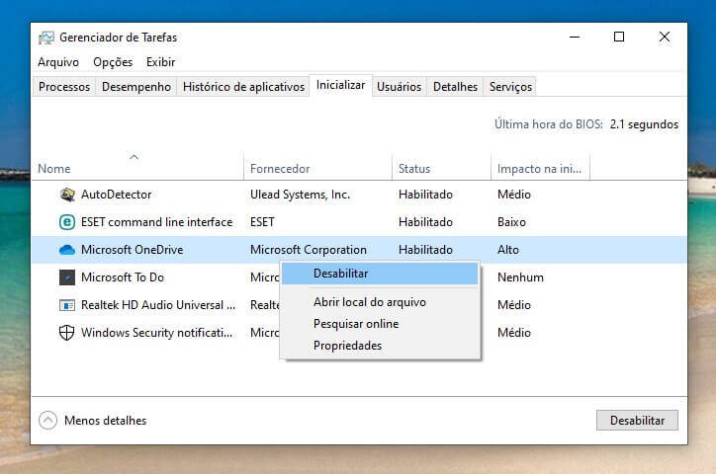Click Médio impact in Windows Security row
Viewport: 716px width, 474px height.
pos(514,333)
